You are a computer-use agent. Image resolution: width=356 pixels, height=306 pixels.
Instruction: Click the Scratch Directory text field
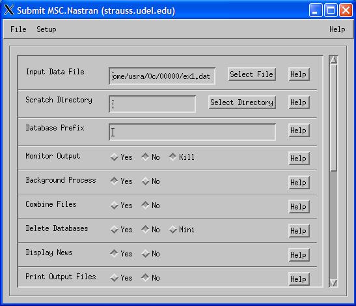click(x=152, y=104)
